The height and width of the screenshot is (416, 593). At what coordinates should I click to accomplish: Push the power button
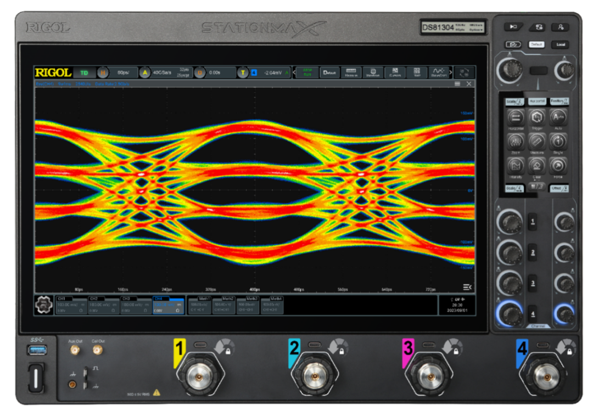(x=36, y=378)
